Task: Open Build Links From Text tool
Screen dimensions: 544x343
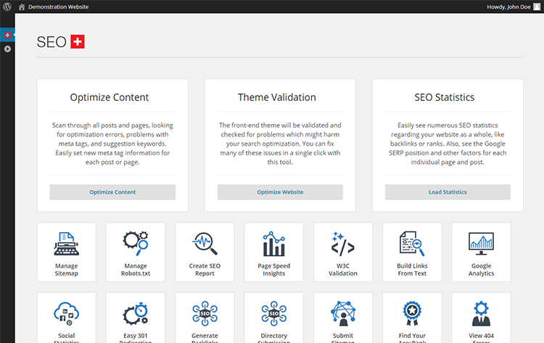Action: tap(412, 252)
